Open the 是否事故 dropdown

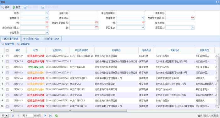point(143,28)
